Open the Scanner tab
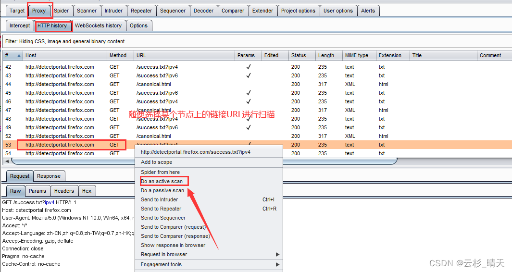The image size is (512, 272). click(x=87, y=11)
